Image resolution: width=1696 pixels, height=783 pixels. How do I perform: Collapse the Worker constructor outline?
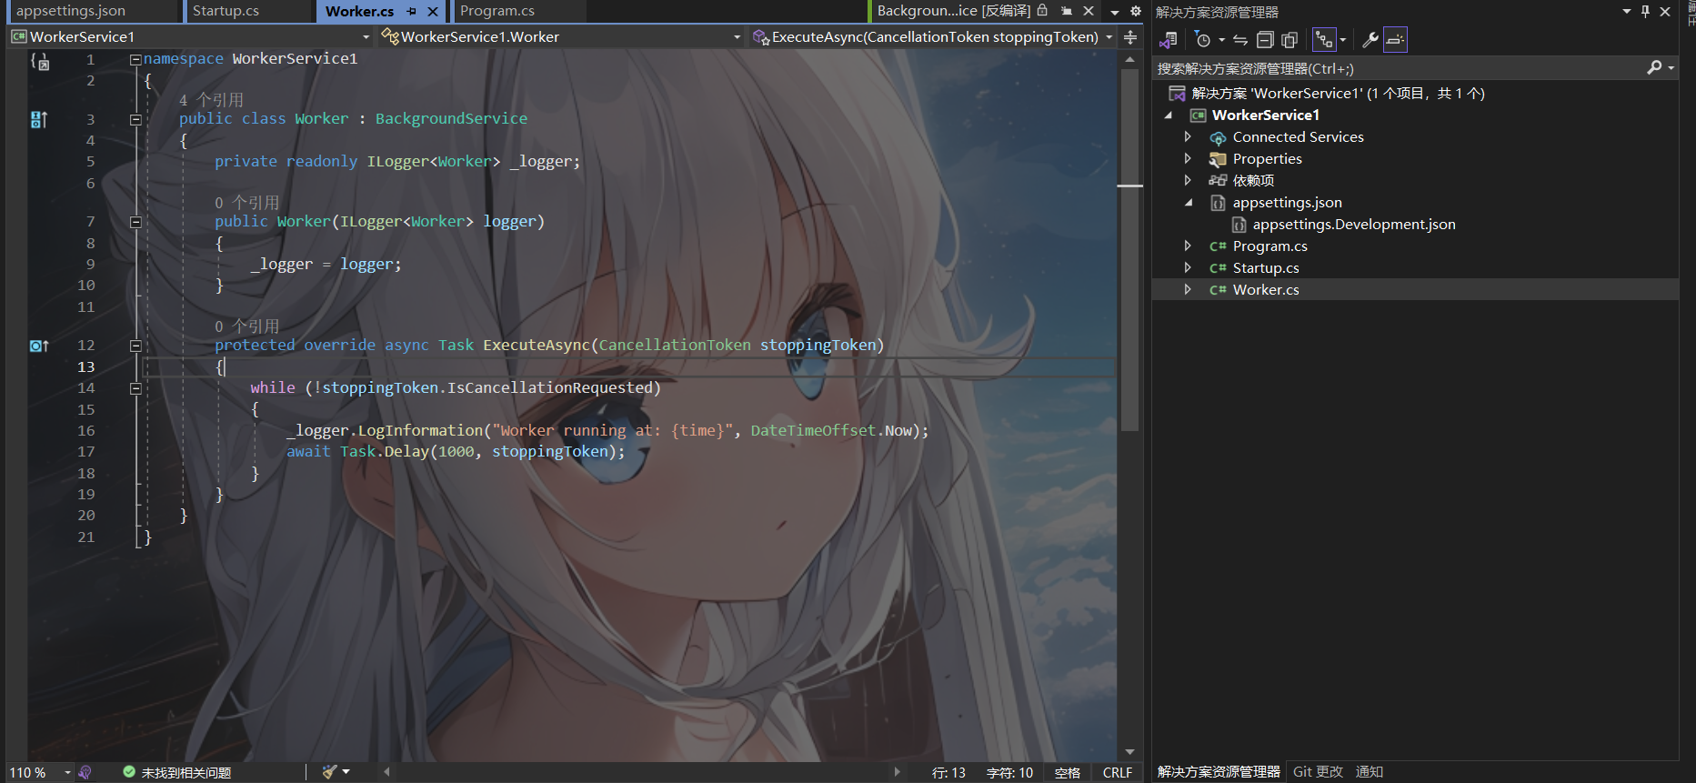tap(135, 222)
